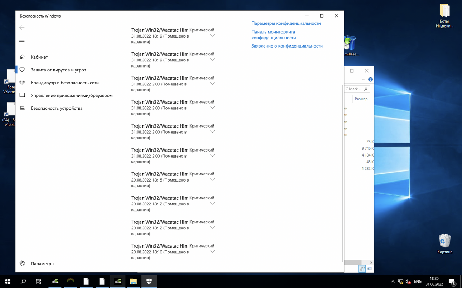The image size is (462, 288).
Task: Select the 23 K size cell
Action: (370, 142)
